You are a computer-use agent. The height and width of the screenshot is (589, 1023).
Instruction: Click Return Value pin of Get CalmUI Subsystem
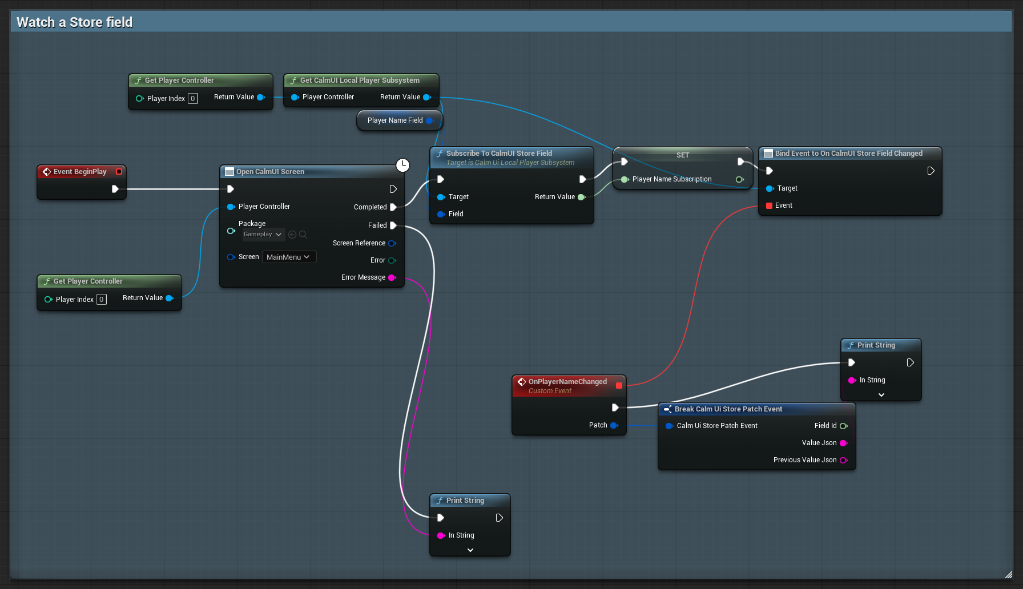(427, 97)
